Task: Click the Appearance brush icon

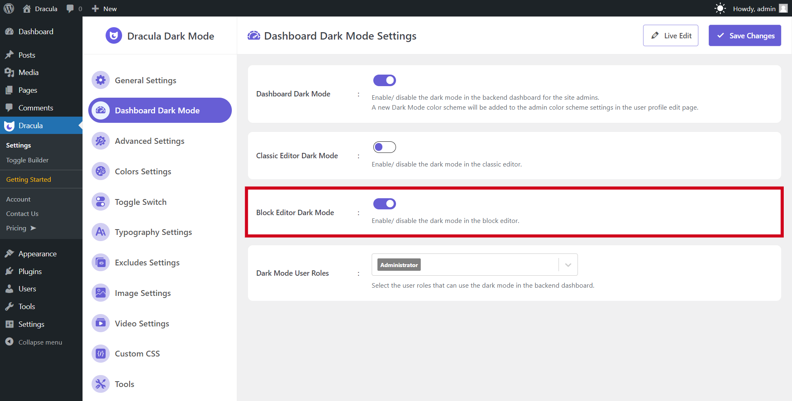Action: pos(9,254)
